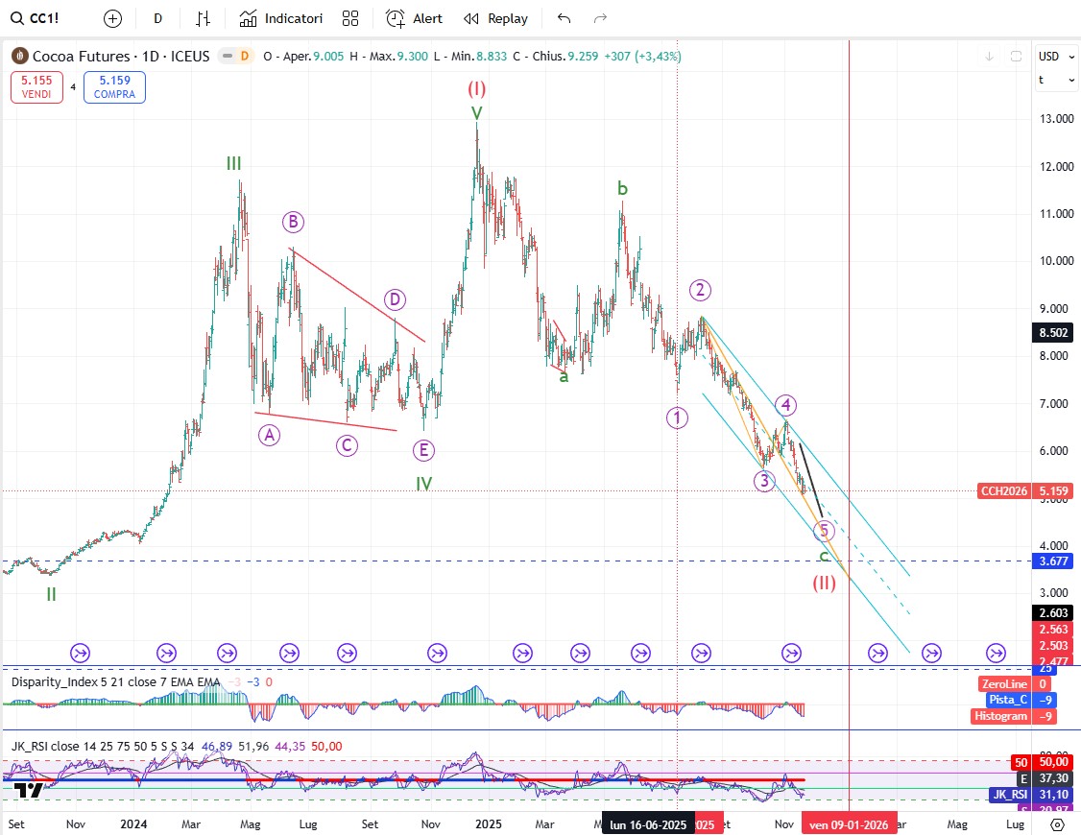1081x835 pixels.
Task: Open the chart type bars icon
Action: coord(203,18)
